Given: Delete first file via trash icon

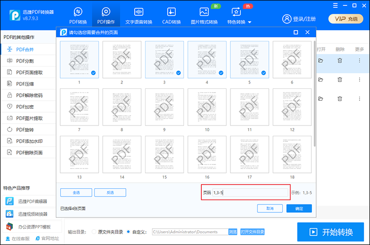Looking at the screenshot, I should (339, 60).
